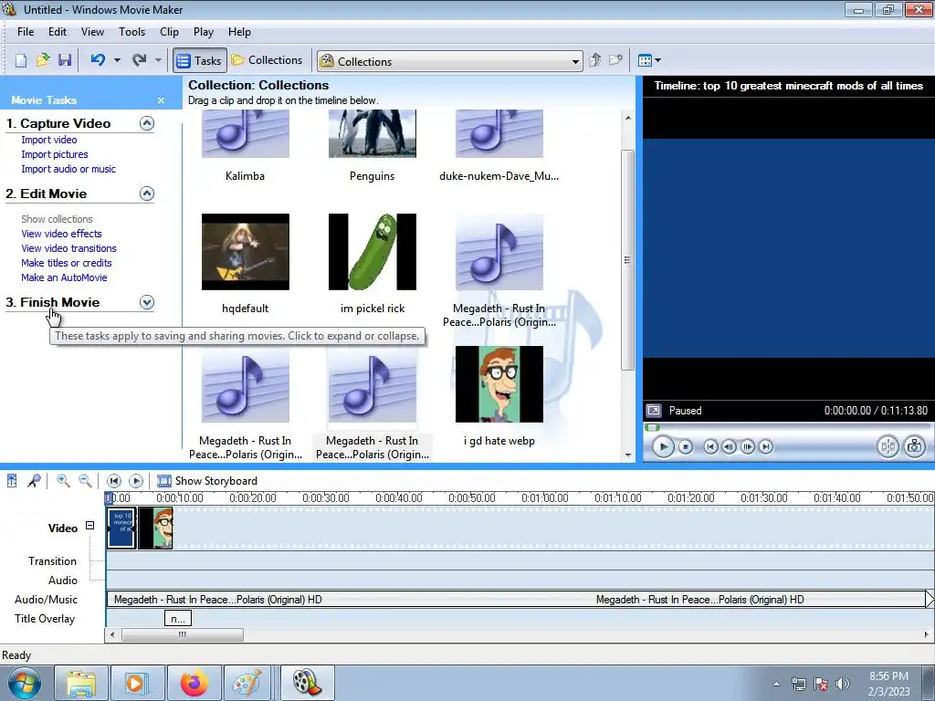
Task: Close the Movie Tasks pane
Action: pyautogui.click(x=161, y=100)
